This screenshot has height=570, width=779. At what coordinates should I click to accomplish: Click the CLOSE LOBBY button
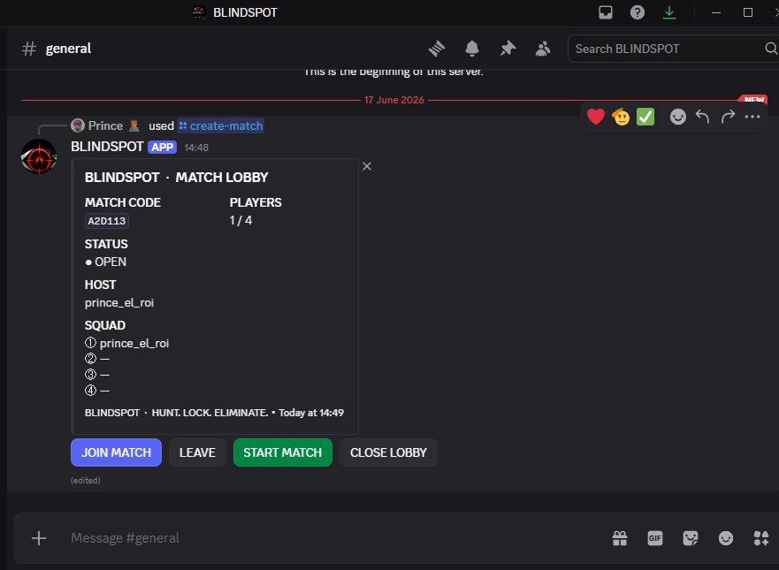[x=388, y=452]
